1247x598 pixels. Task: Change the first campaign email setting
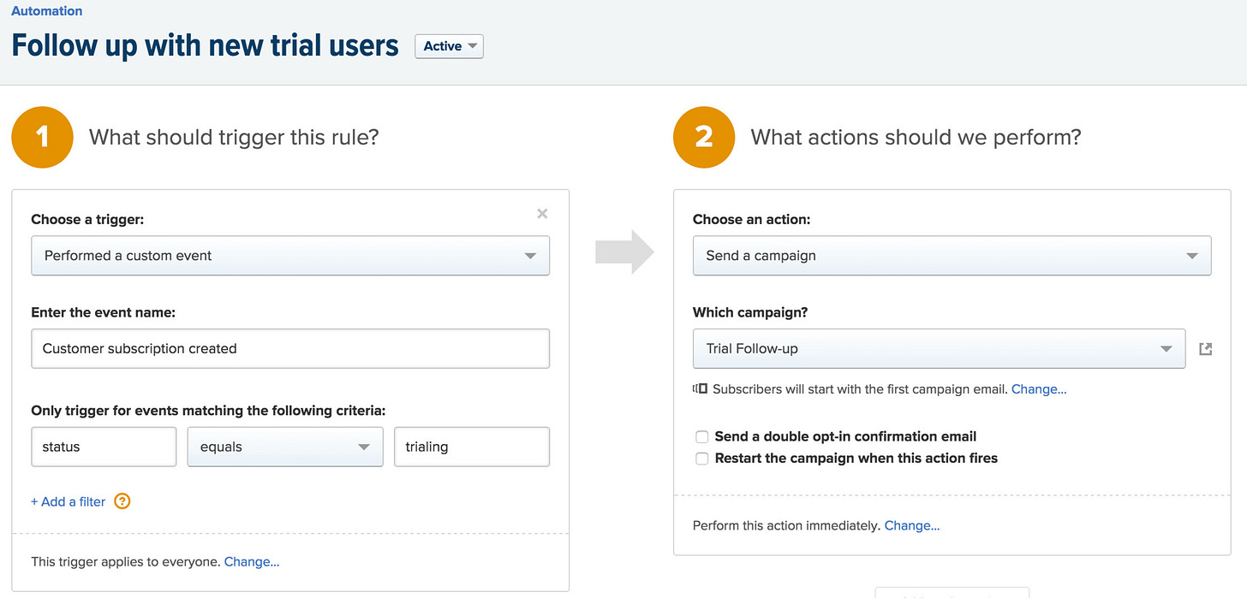pos(1039,388)
